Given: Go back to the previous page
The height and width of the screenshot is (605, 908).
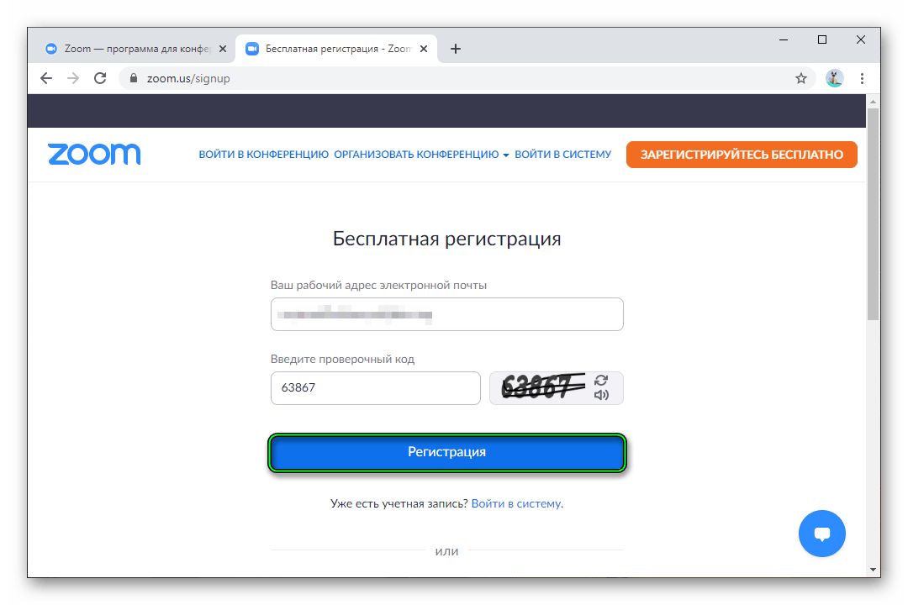Looking at the screenshot, I should [x=46, y=78].
